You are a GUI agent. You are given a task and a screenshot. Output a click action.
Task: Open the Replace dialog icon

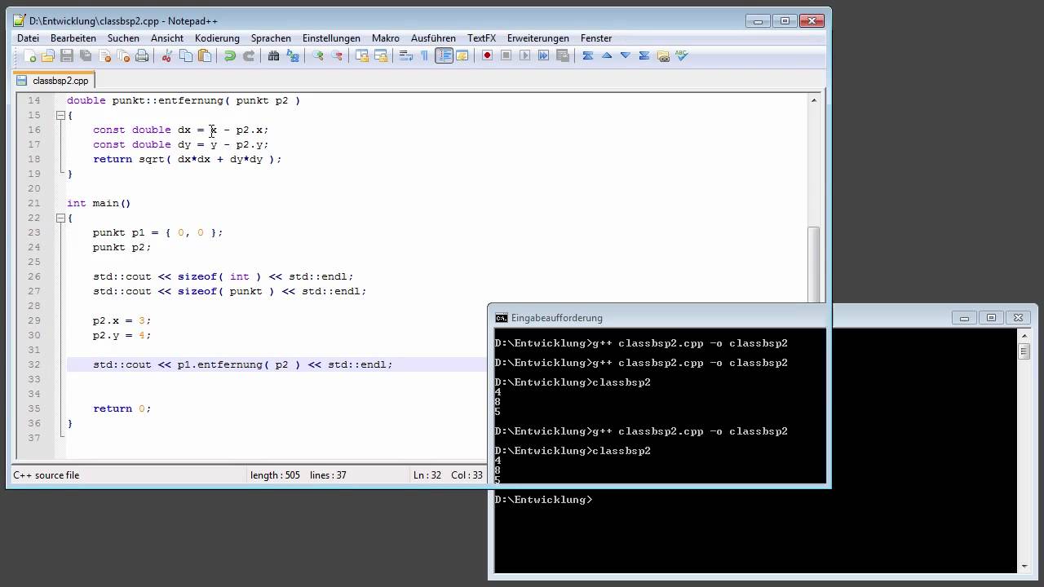click(293, 55)
